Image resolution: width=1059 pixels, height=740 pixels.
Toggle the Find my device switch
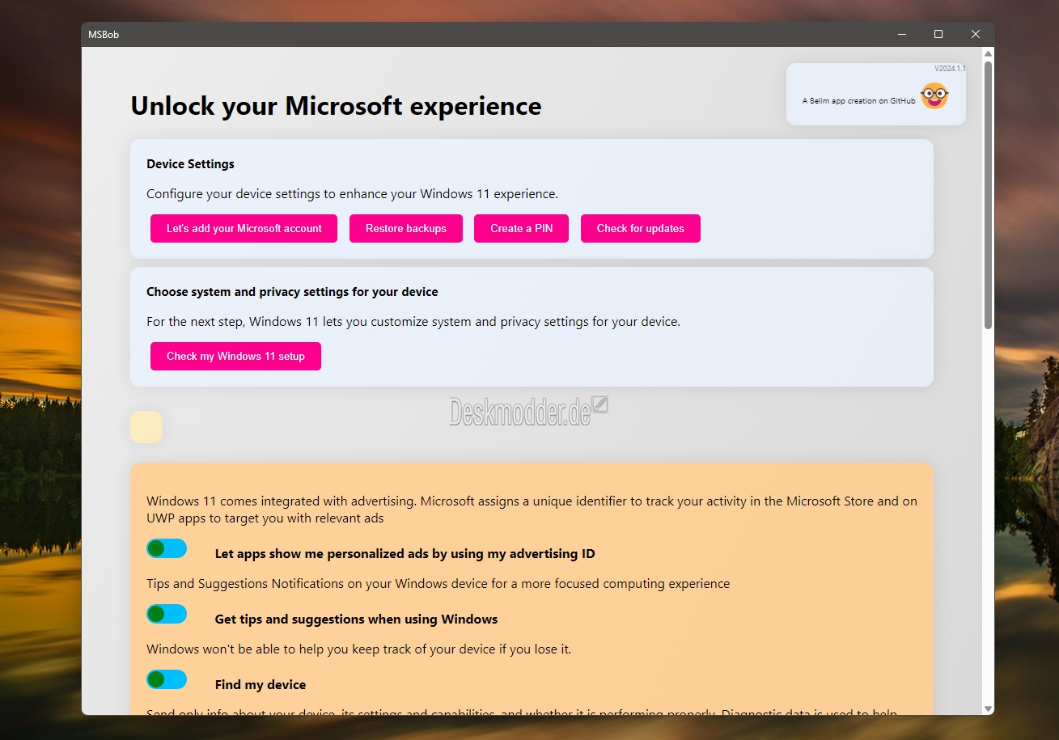pyautogui.click(x=167, y=679)
